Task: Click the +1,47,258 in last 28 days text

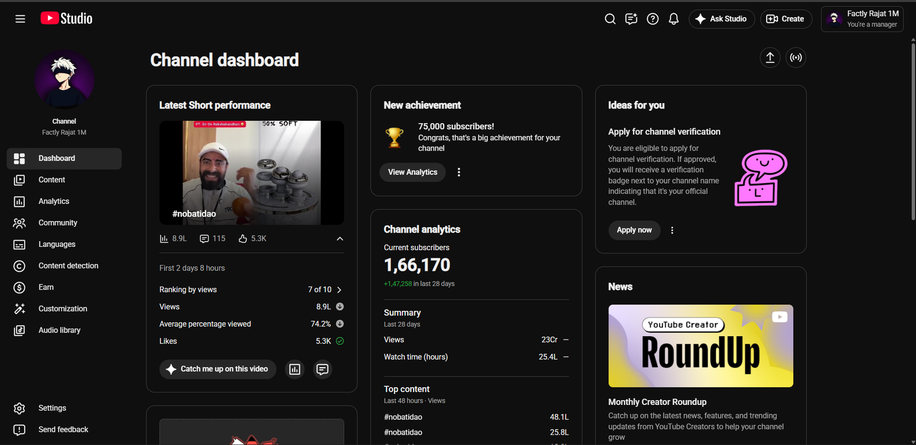Action: (419, 284)
